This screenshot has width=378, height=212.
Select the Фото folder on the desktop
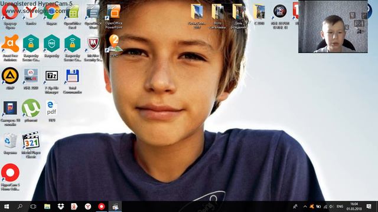(217, 12)
